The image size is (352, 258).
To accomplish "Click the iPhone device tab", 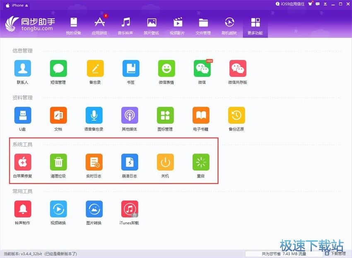I will tap(17, 5).
